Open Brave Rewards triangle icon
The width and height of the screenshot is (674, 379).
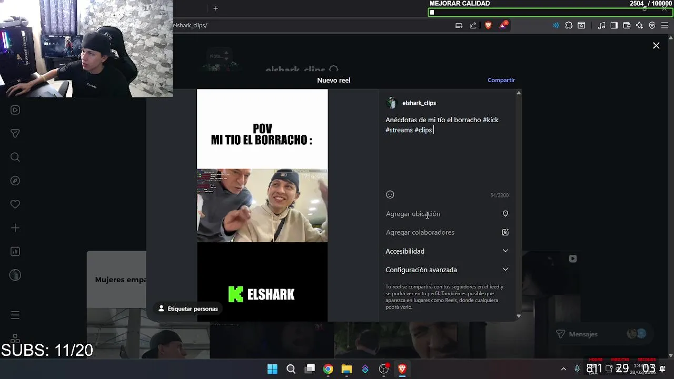tap(503, 25)
